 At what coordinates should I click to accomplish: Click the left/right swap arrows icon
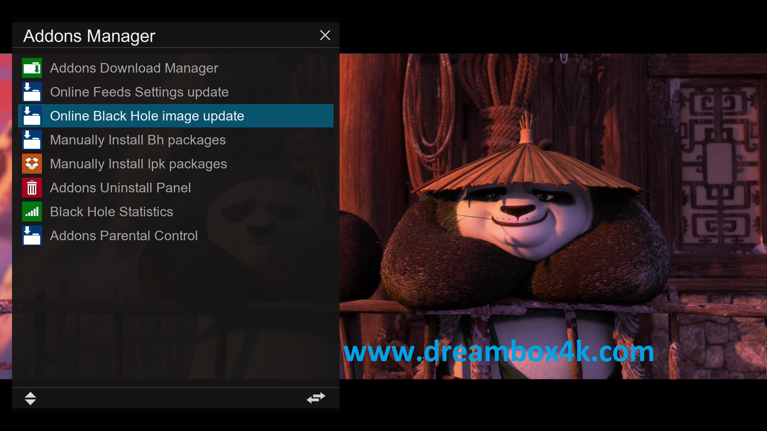click(x=316, y=398)
